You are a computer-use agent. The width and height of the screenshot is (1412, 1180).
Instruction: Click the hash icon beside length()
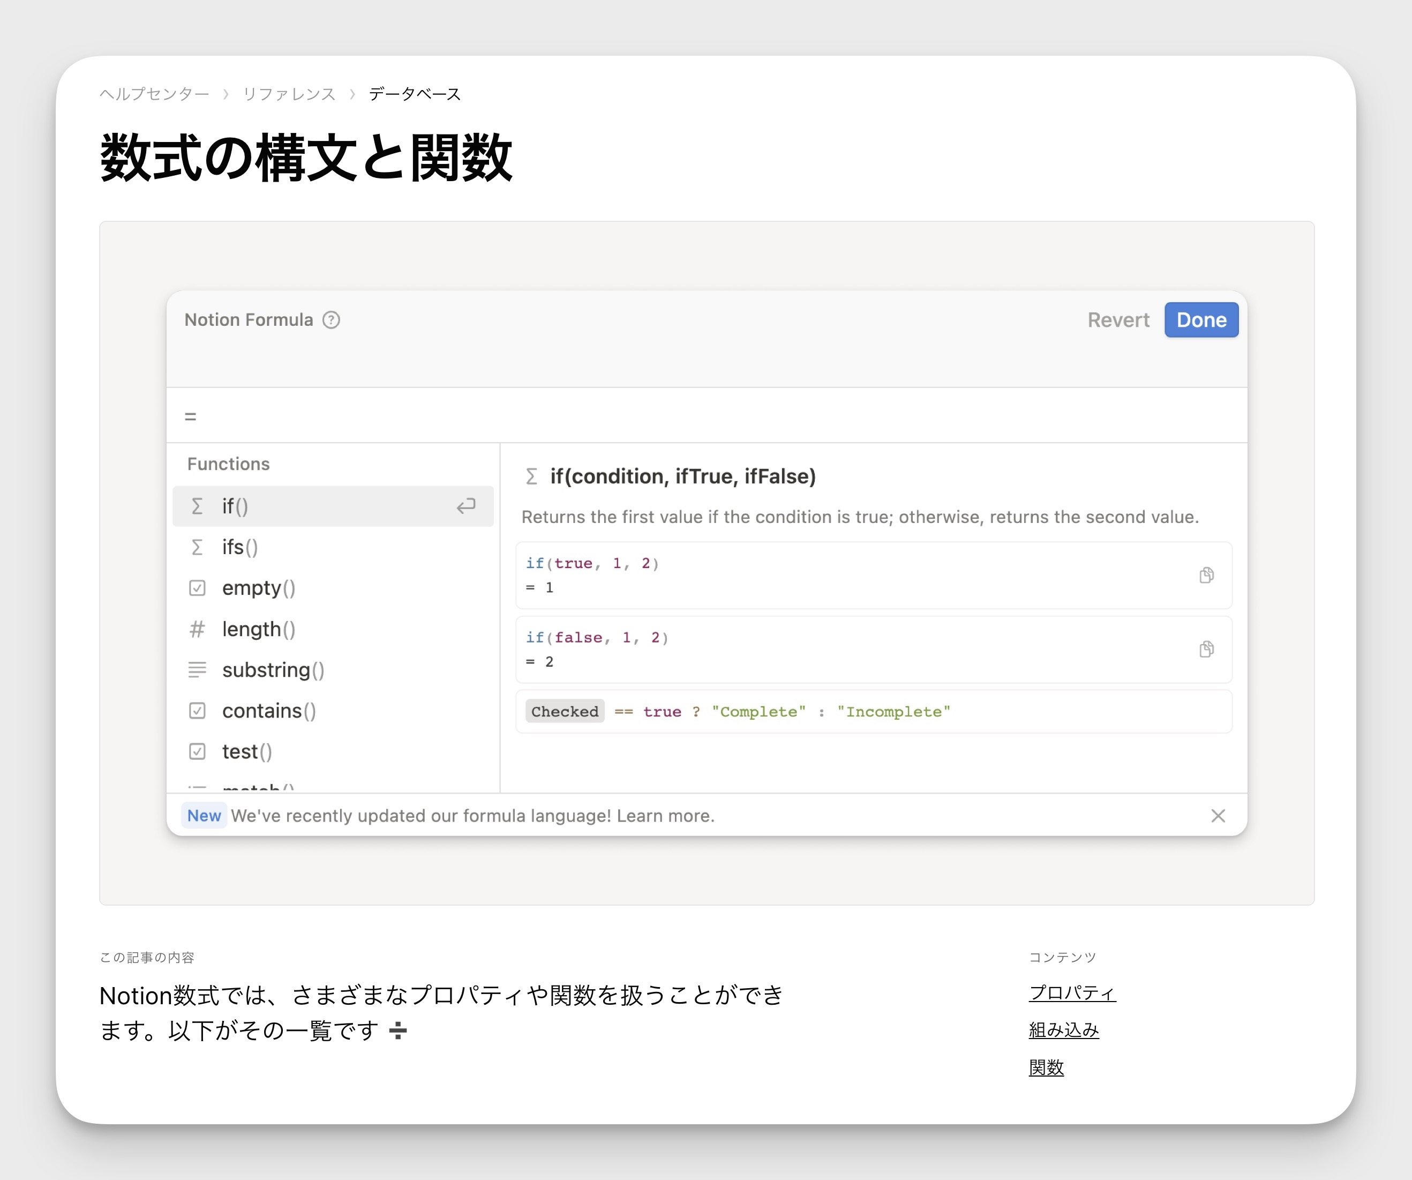click(x=197, y=629)
